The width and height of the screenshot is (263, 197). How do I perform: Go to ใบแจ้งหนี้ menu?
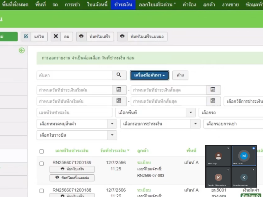97,5
